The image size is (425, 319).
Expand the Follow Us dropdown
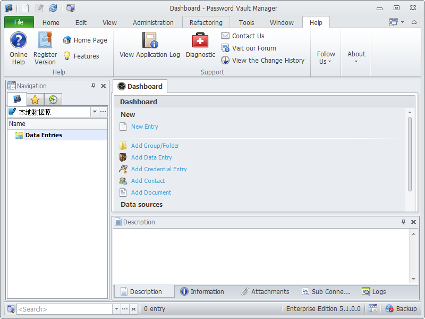click(326, 57)
